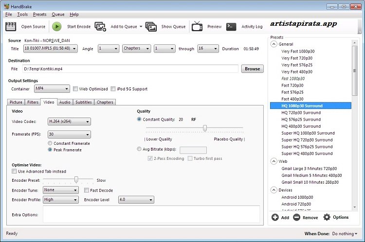Open the File menu
Viewport: 365px width, 242px height.
[x=8, y=15]
